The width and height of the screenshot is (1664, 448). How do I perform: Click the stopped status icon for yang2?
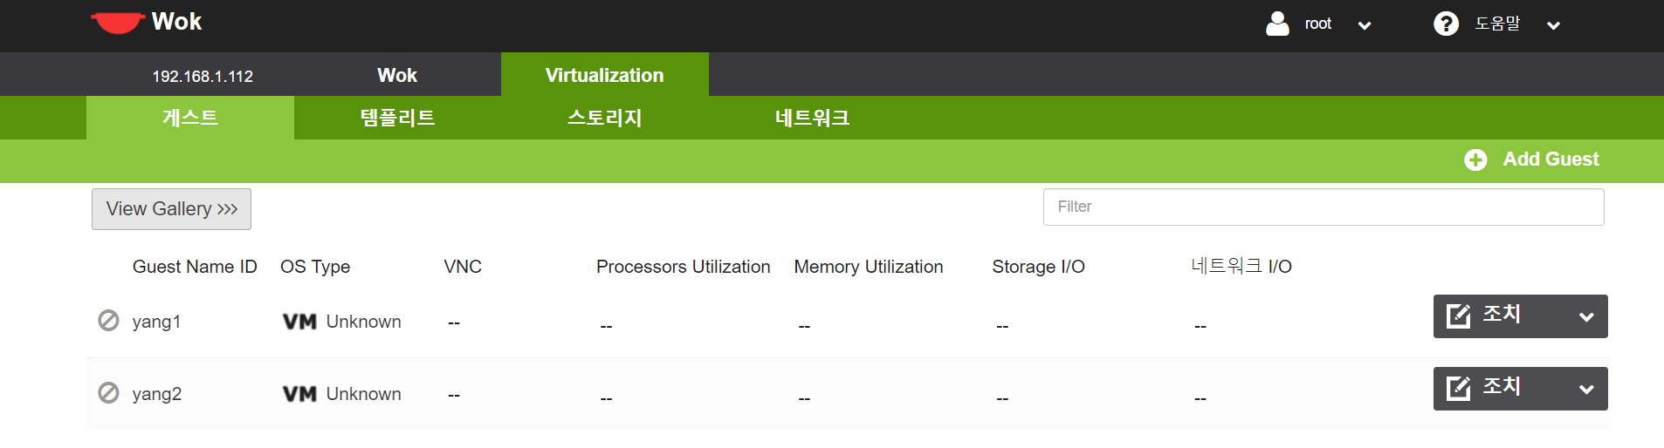[x=108, y=393]
